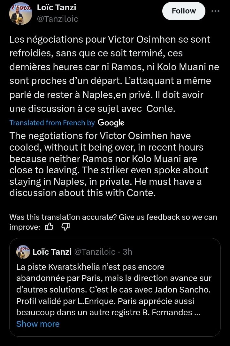
Task: Click the Loïc Tanzi display name in header
Action: [57, 7]
